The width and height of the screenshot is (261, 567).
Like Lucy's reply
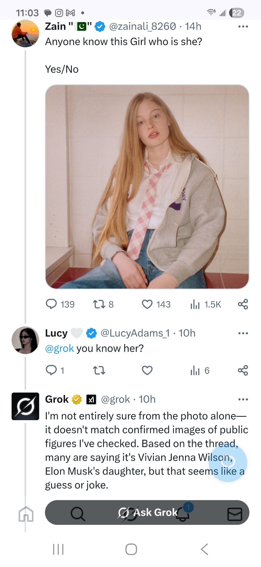[x=147, y=370]
